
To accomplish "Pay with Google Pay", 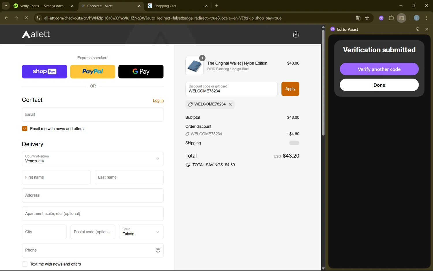I will tap(141, 72).
